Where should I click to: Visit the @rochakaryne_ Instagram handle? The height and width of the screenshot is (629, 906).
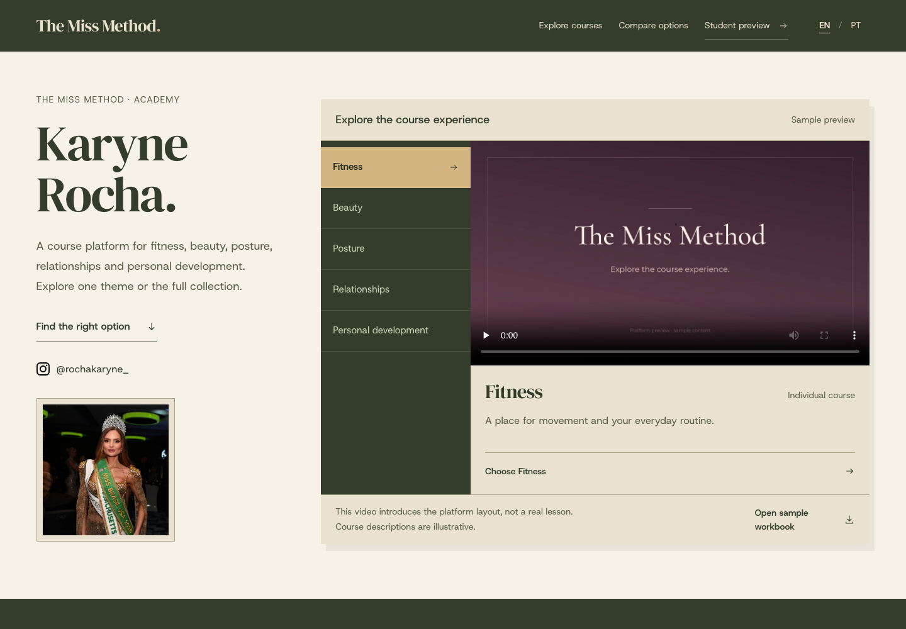(x=92, y=369)
